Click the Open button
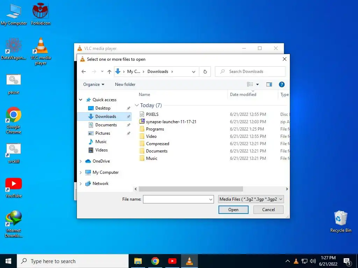This screenshot has height=268, width=358. (x=233, y=210)
